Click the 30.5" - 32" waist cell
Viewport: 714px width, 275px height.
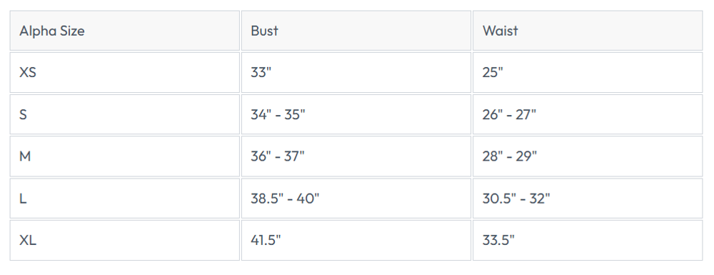pos(588,198)
